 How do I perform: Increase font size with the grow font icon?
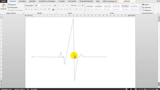pos(43,5)
